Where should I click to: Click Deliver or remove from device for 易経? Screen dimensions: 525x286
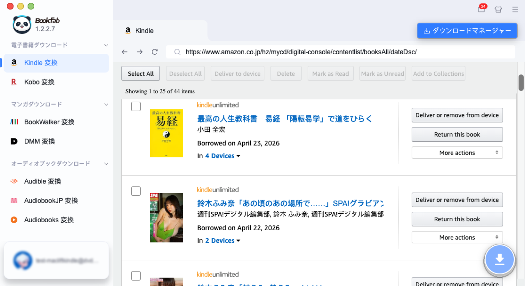point(457,115)
